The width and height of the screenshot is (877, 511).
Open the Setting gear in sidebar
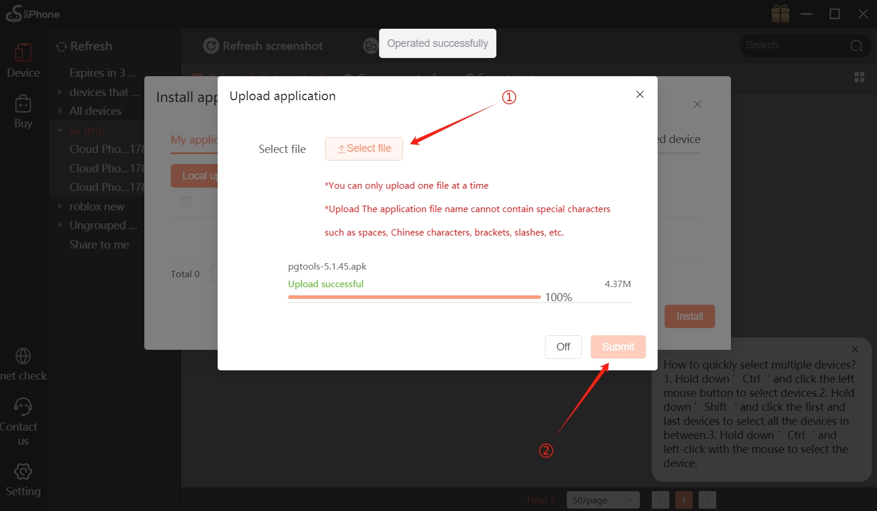point(23,480)
